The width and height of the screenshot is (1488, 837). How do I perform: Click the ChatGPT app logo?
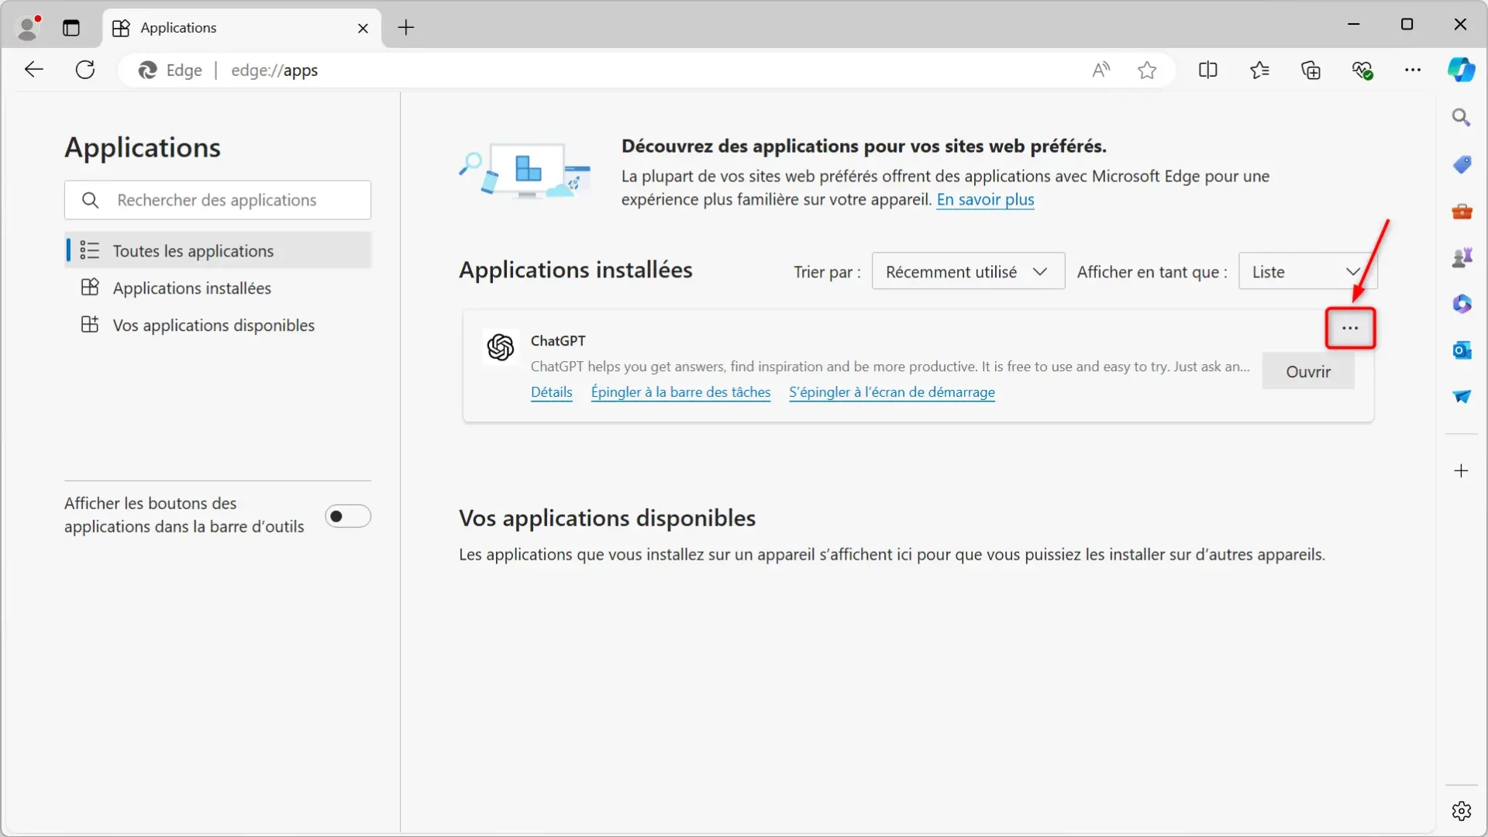501,347
